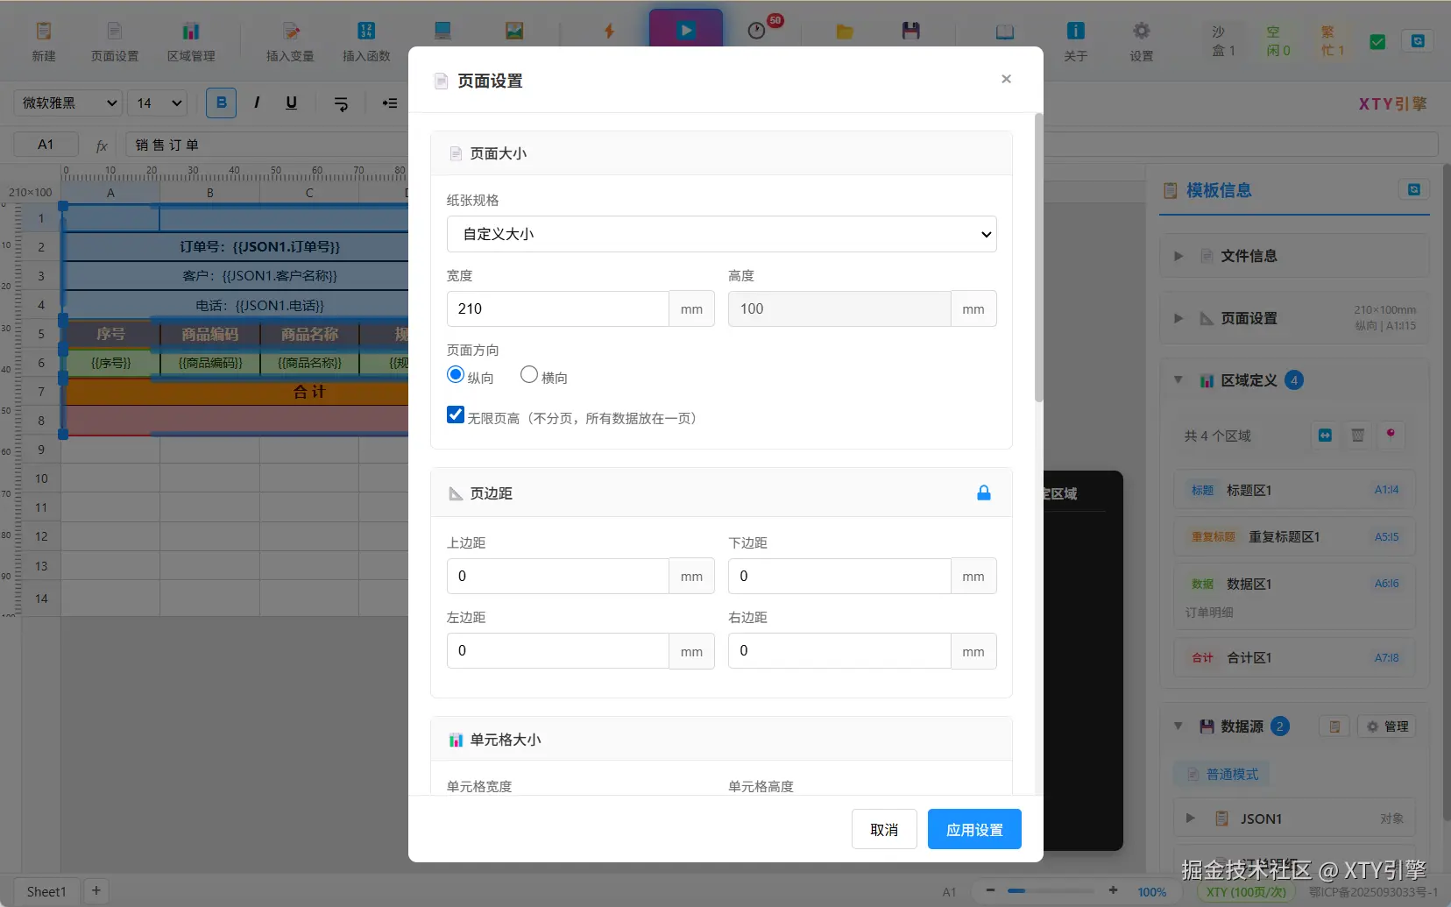Switch to the Sheet1 tab
Screen dimensions: 1451x907
click(46, 891)
